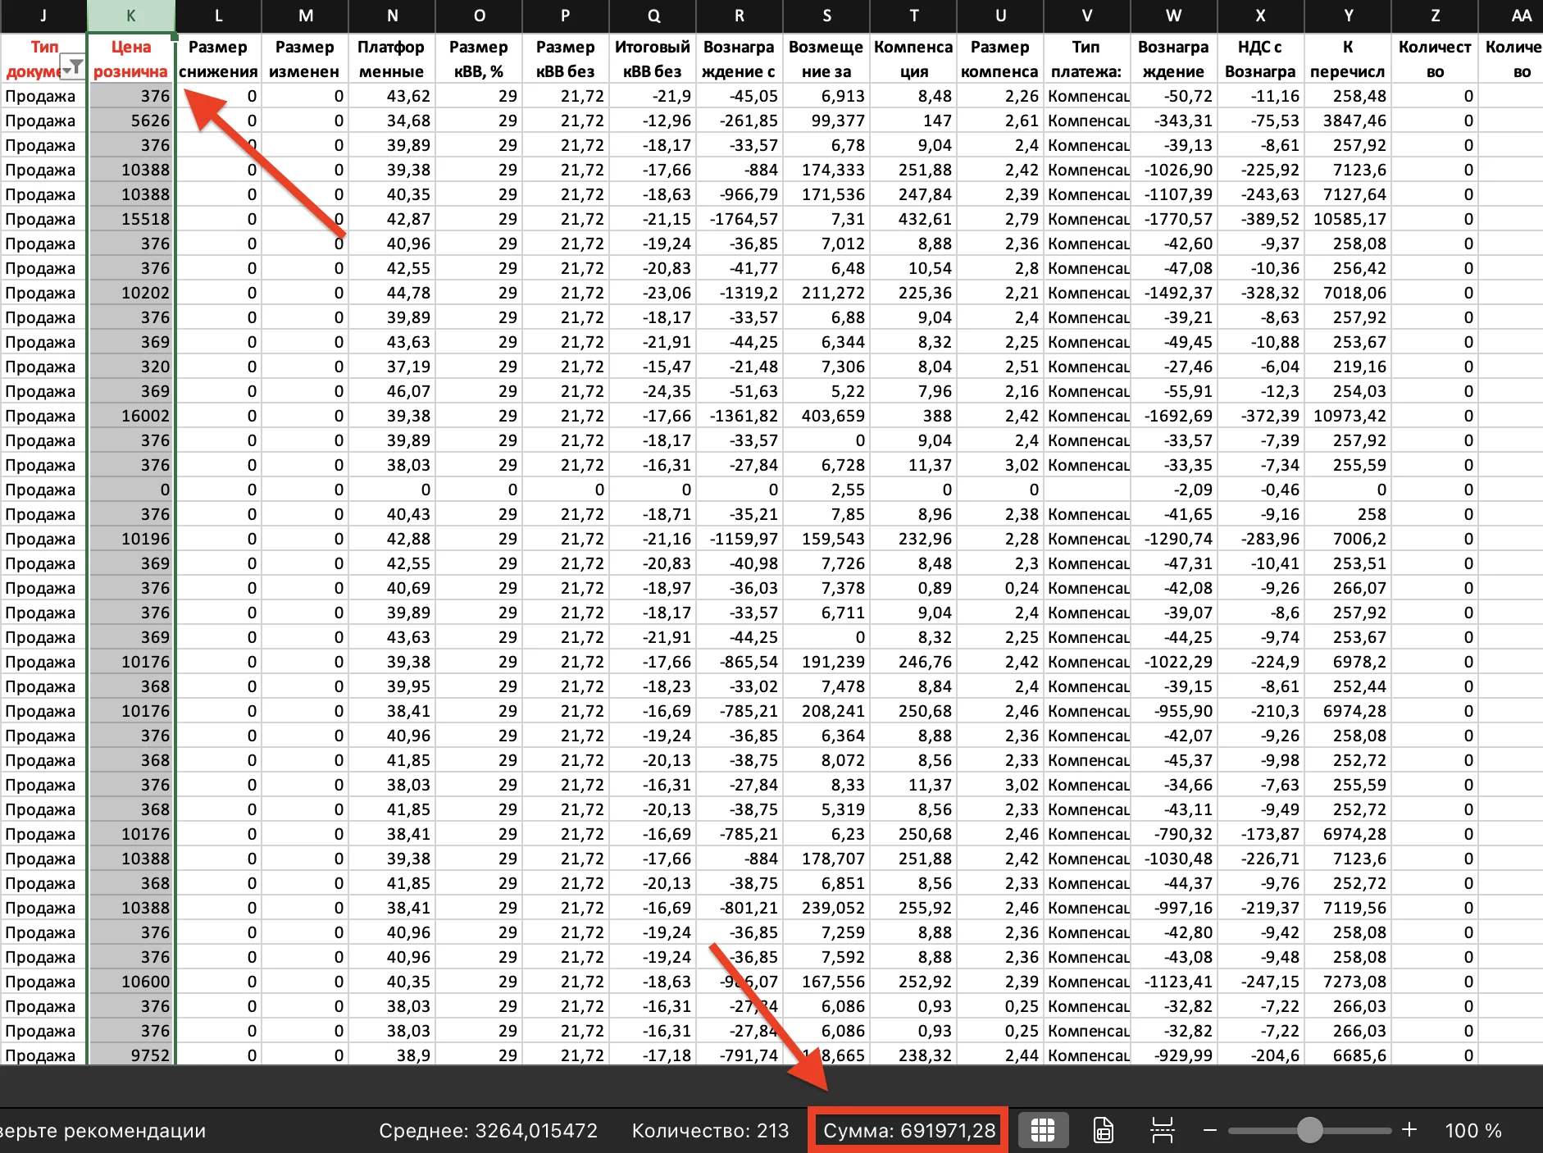Click the Сумма status bar value
Image resolution: width=1543 pixels, height=1153 pixels.
908,1131
